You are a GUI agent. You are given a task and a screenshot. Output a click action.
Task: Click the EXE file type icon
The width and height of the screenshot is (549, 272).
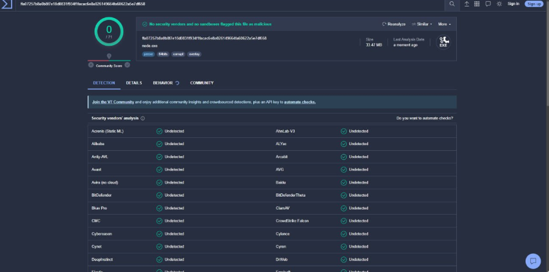pyautogui.click(x=443, y=42)
